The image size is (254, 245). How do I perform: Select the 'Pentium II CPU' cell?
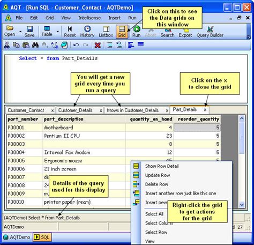pos(84,136)
